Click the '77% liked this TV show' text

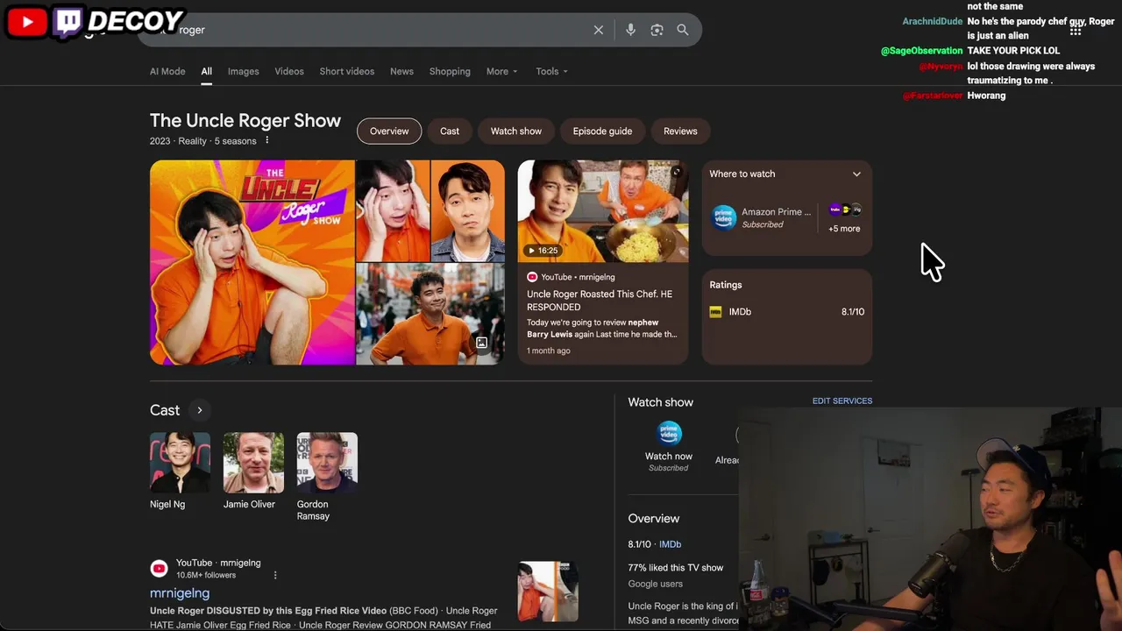point(676,568)
